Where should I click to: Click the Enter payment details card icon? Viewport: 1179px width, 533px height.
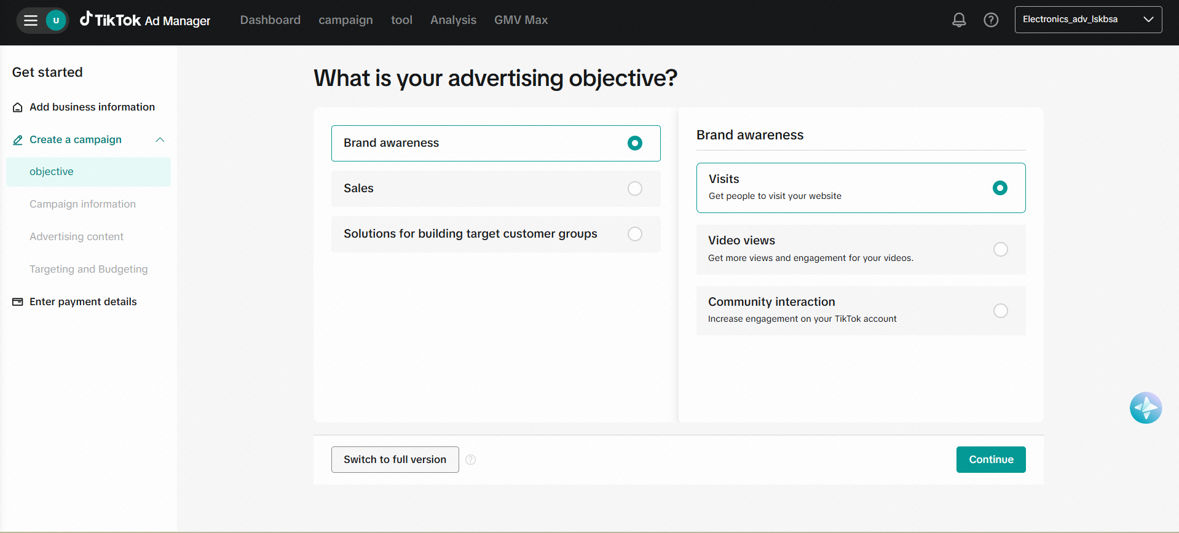coord(18,302)
